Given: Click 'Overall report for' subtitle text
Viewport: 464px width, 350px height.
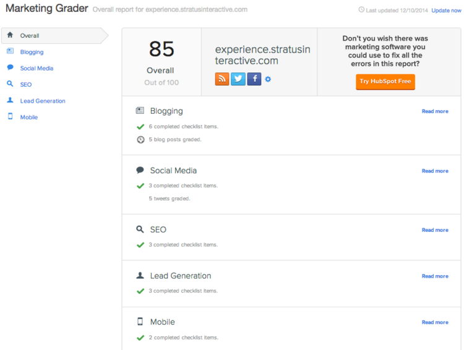Looking at the screenshot, I should click(118, 9).
